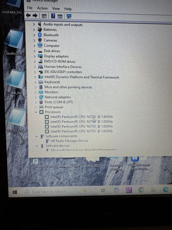Open Chrome from the taskbar
Viewport: 172px width, 230px height.
point(141,190)
